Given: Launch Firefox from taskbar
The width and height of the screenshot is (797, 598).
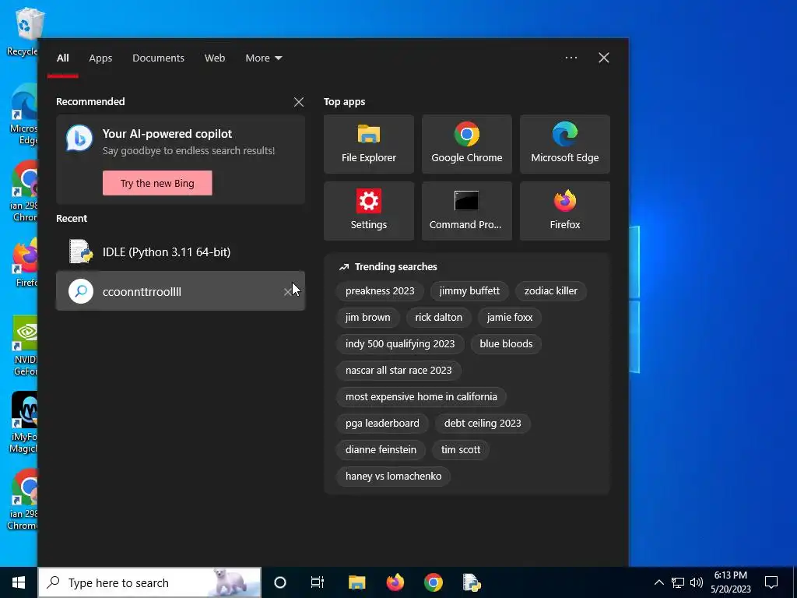Looking at the screenshot, I should coord(395,582).
